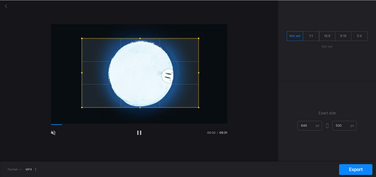Click the top-left crop corner handle
The height and width of the screenshot is (177, 376).
pyautogui.click(x=82, y=38)
